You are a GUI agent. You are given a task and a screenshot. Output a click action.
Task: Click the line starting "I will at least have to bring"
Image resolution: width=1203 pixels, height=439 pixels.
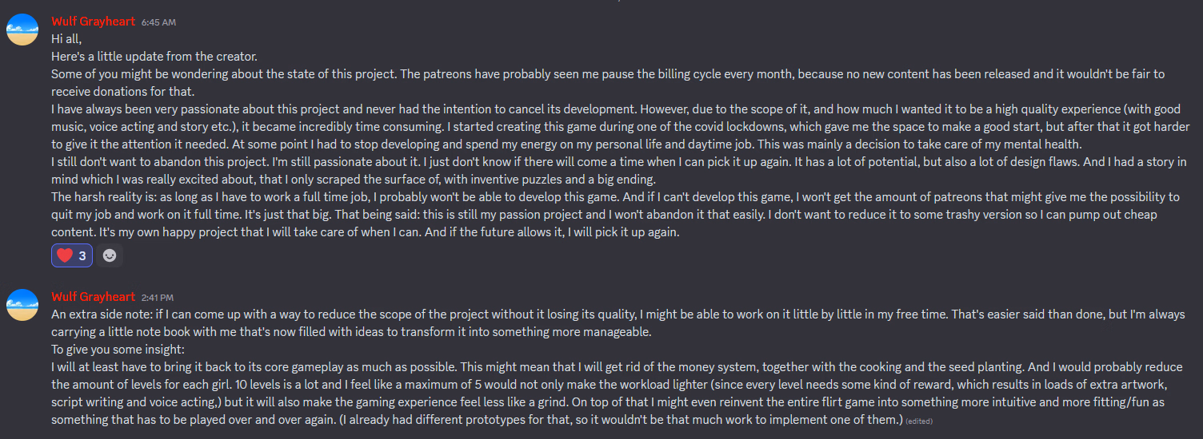320,367
